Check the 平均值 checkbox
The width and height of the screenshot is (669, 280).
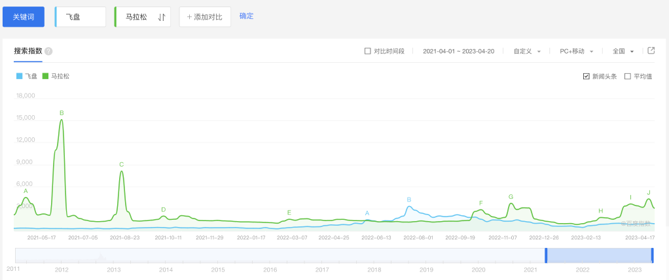click(628, 77)
